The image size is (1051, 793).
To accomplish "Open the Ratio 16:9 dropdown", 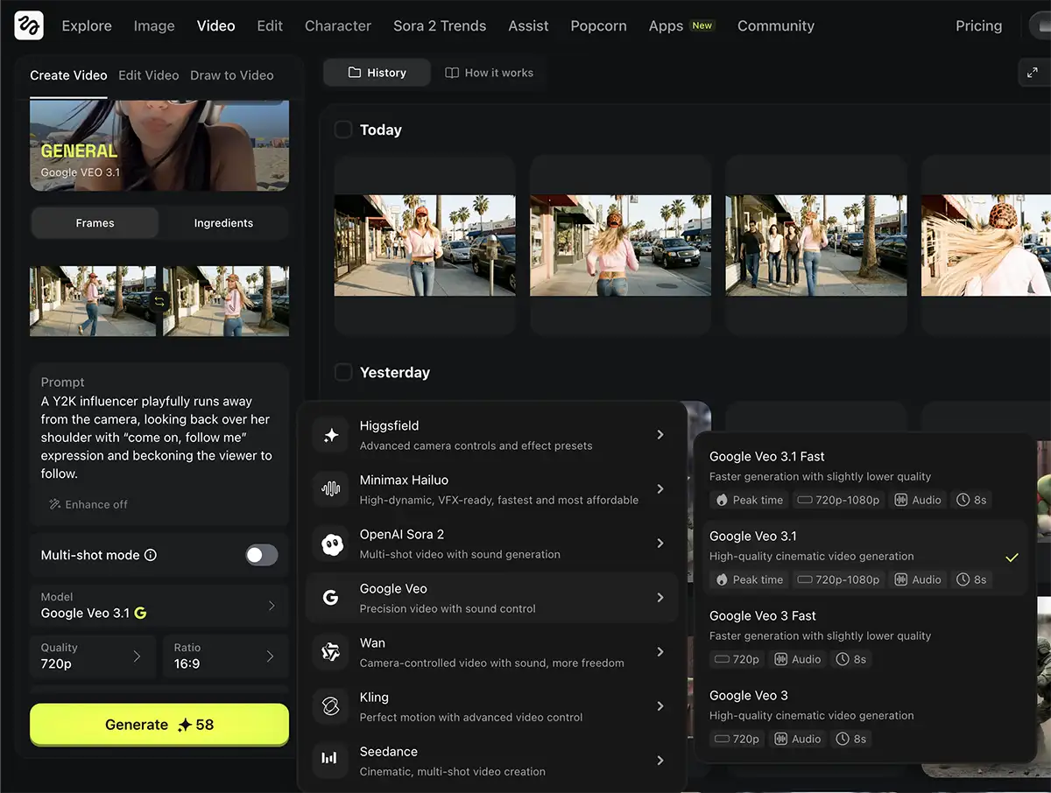I will (x=226, y=656).
